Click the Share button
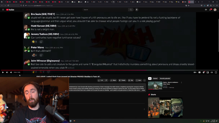Viewport: 219px width, 123px height. pyautogui.click(x=113, y=80)
